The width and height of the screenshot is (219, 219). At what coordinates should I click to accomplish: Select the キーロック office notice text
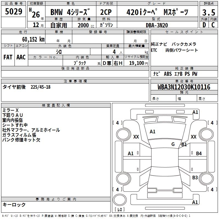[x=14, y=204]
